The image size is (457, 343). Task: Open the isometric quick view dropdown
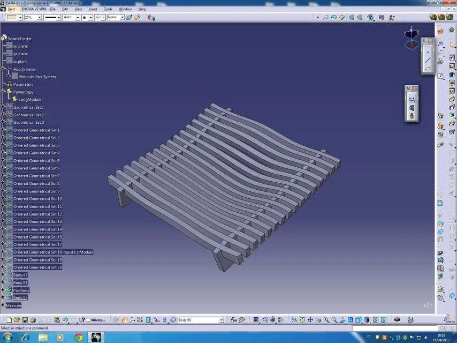point(362,323)
